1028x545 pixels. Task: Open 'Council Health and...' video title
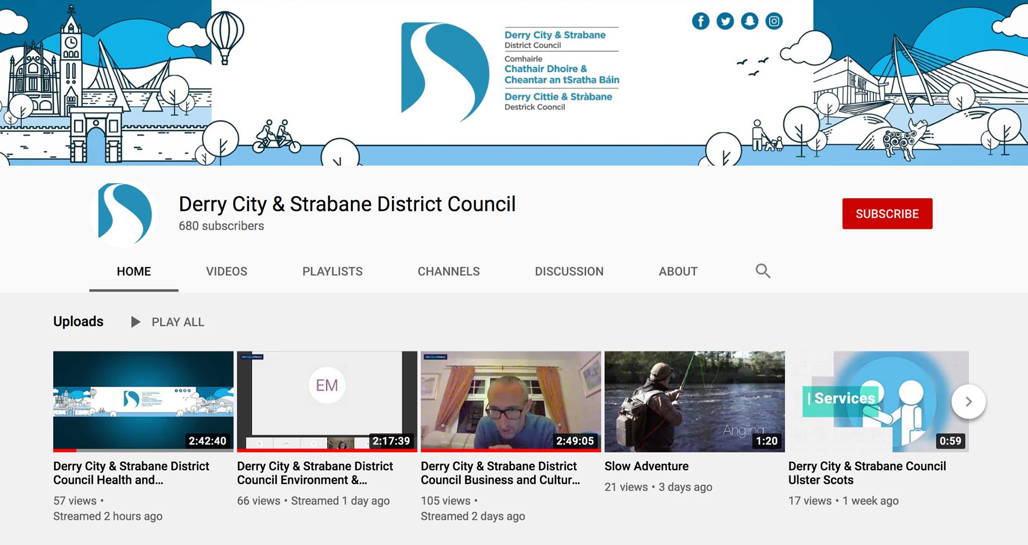click(x=131, y=473)
